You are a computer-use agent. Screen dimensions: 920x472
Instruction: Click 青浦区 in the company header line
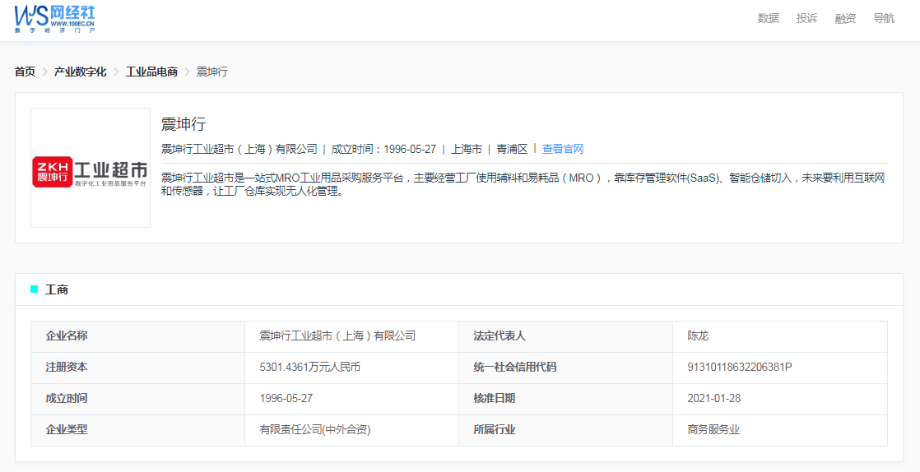click(x=512, y=149)
